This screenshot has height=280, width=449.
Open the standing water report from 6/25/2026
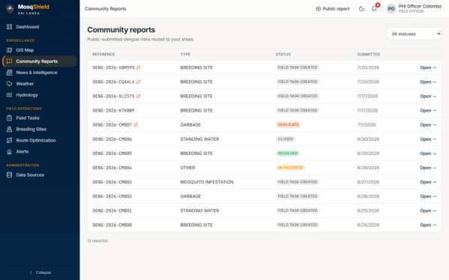tap(428, 210)
